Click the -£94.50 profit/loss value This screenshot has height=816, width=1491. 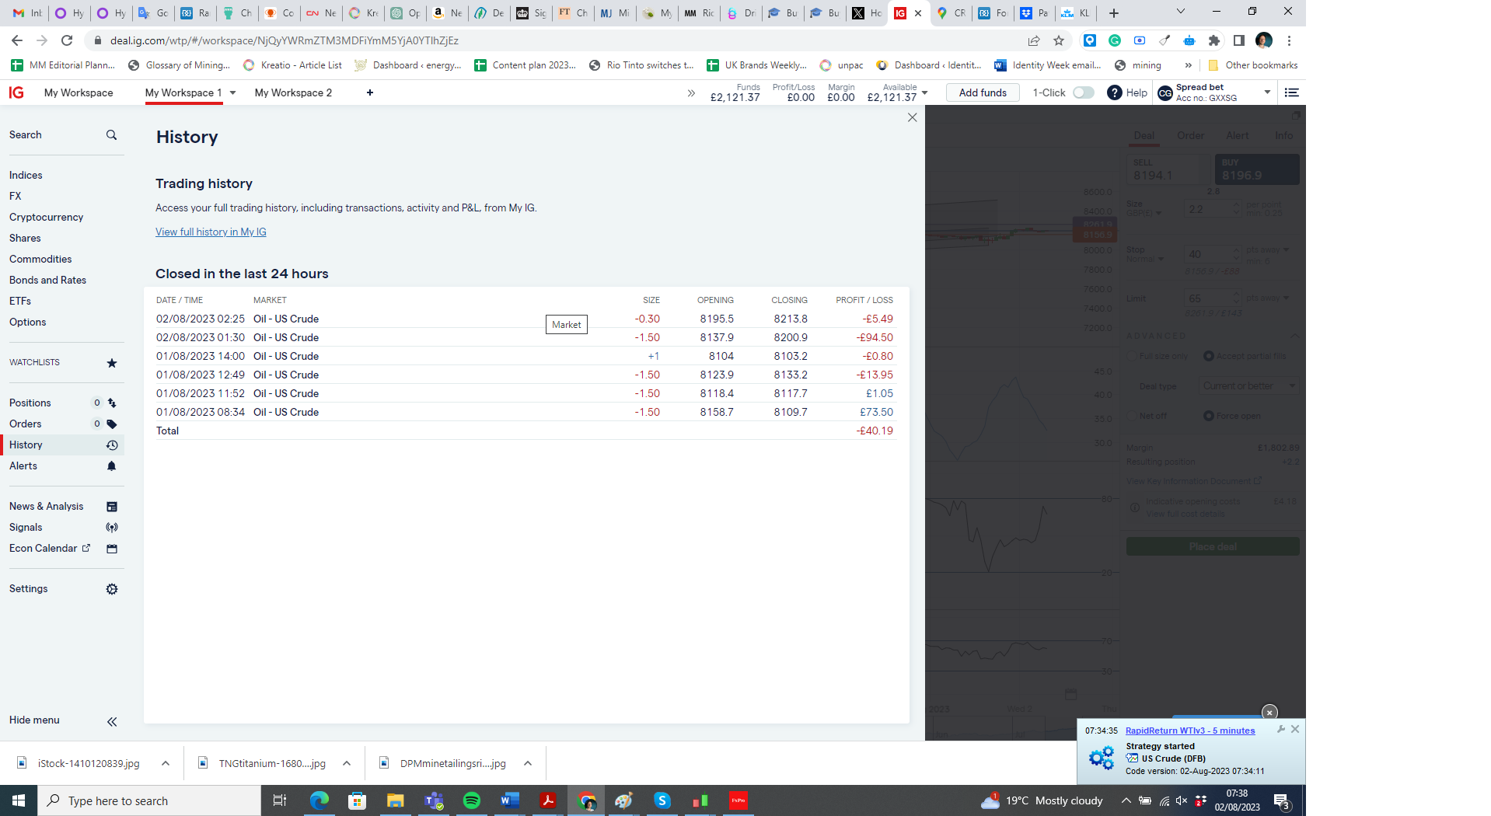click(875, 337)
